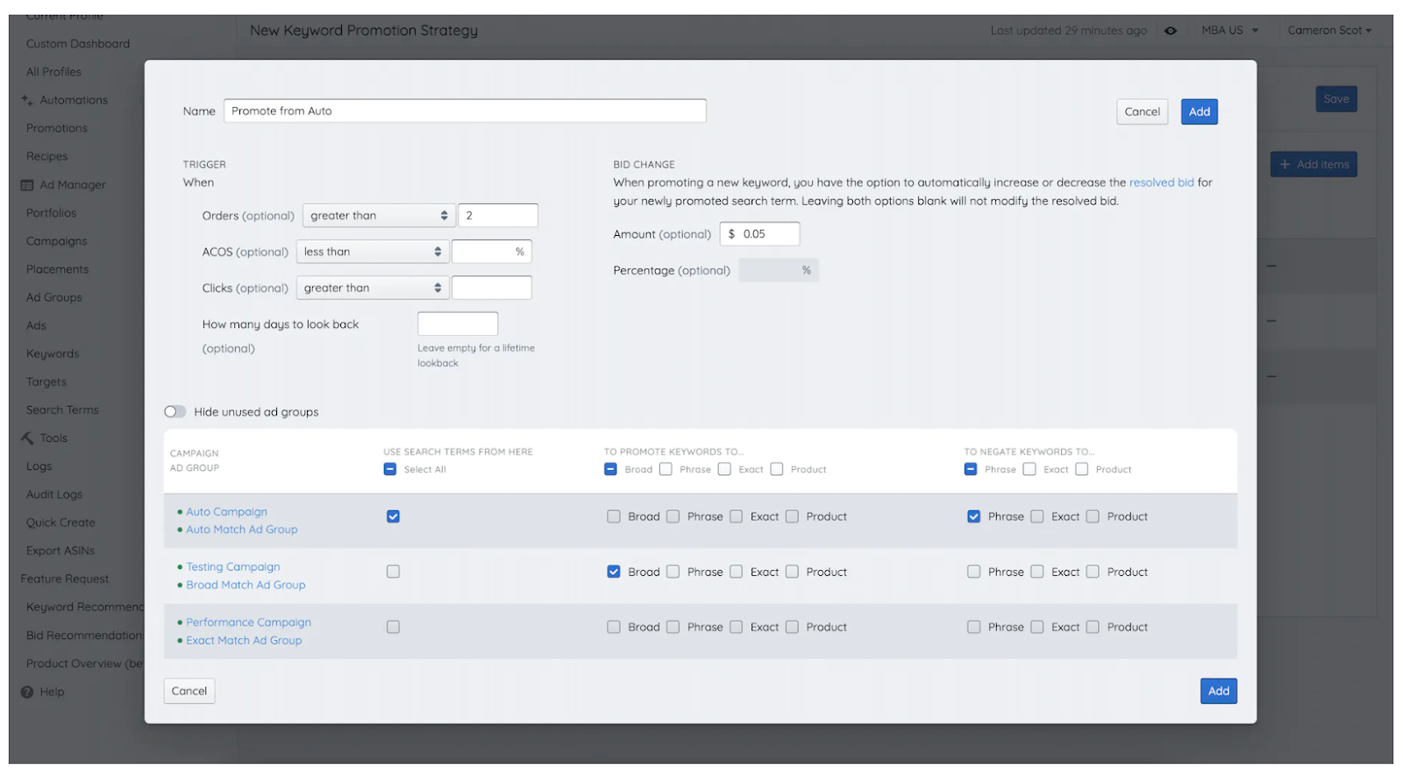Click the Help question mark icon
The image size is (1403, 776).
pyautogui.click(x=27, y=692)
